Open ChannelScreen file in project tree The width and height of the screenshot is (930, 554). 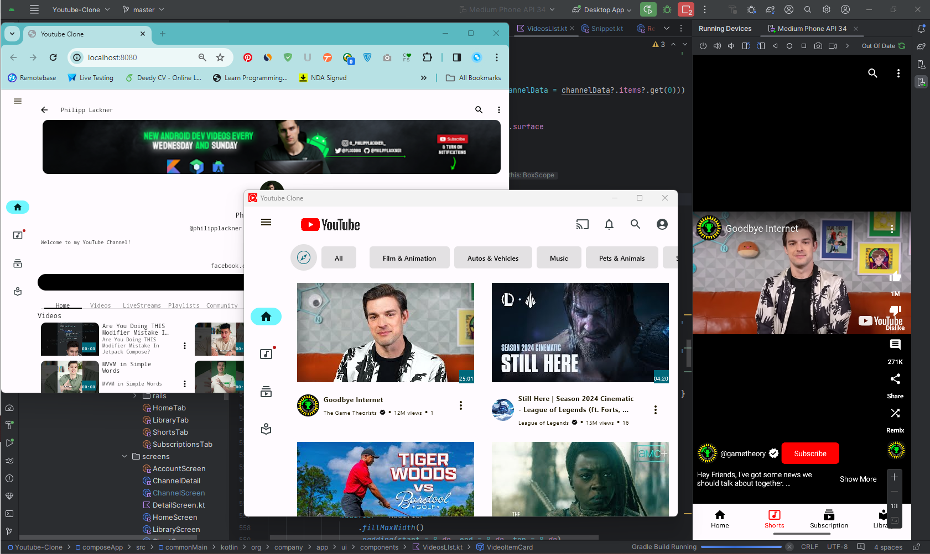pos(174,493)
